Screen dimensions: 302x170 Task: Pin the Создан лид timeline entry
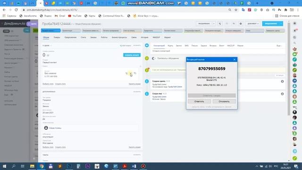point(282,94)
